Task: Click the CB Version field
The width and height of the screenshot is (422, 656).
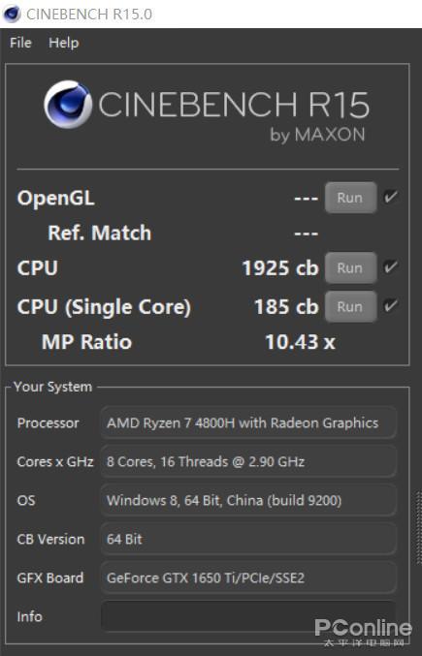Action: tap(248, 539)
